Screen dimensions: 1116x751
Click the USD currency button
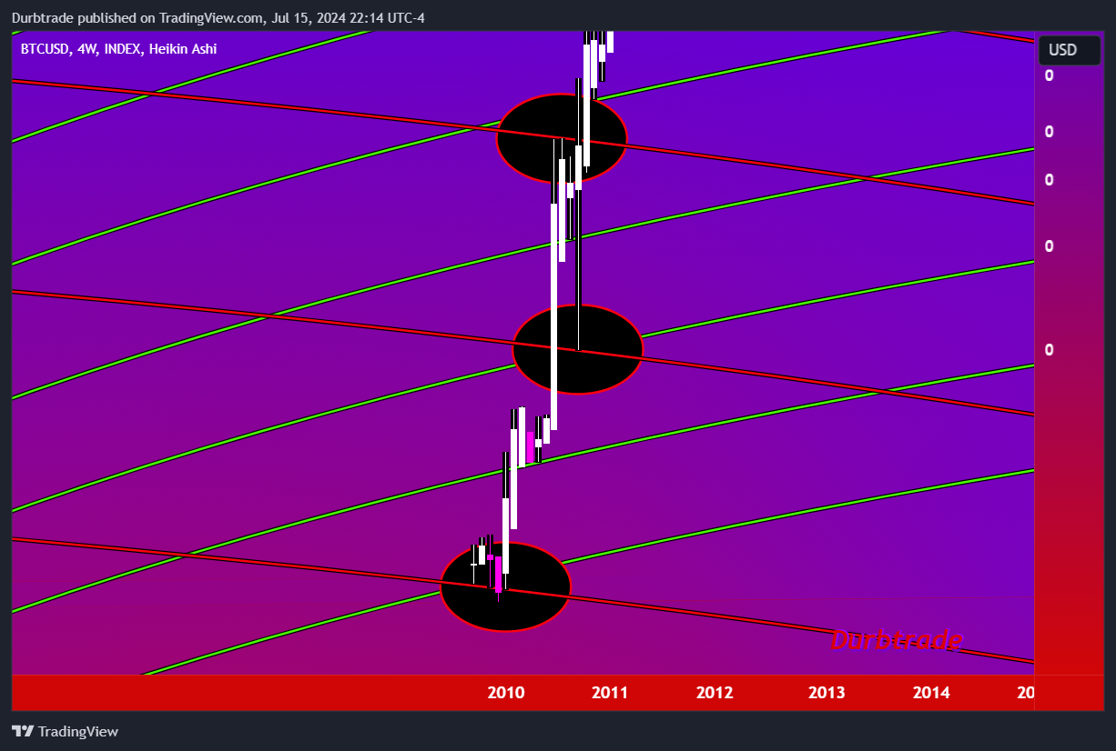(x=1069, y=50)
